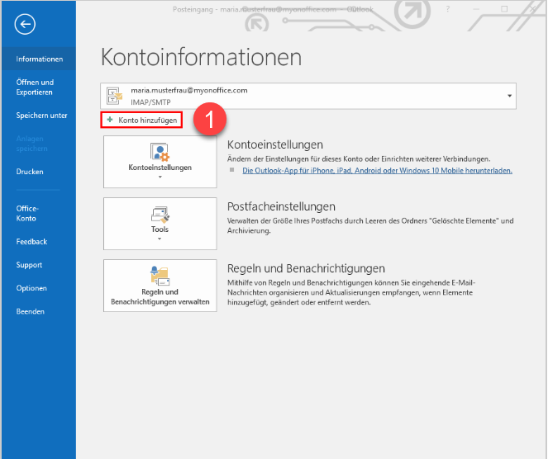Click the Tools mailbox icon
Image resolution: width=548 pixels, height=459 pixels.
point(160,215)
